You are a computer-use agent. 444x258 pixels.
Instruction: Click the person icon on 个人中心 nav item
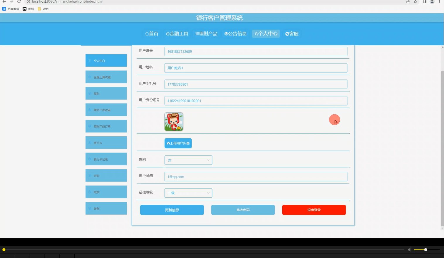coord(256,33)
